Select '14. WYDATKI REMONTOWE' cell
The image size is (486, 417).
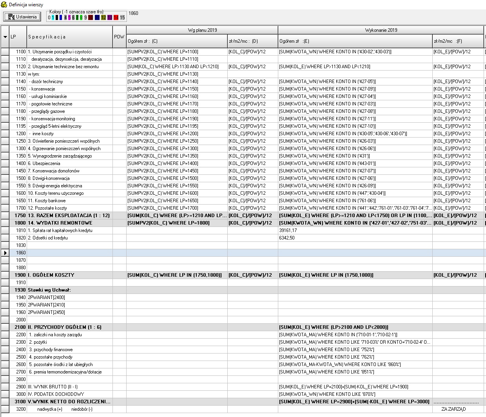click(x=70, y=223)
